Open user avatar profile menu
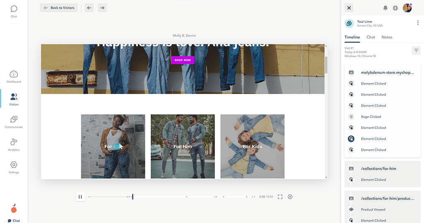424x223 pixels. 407,8
